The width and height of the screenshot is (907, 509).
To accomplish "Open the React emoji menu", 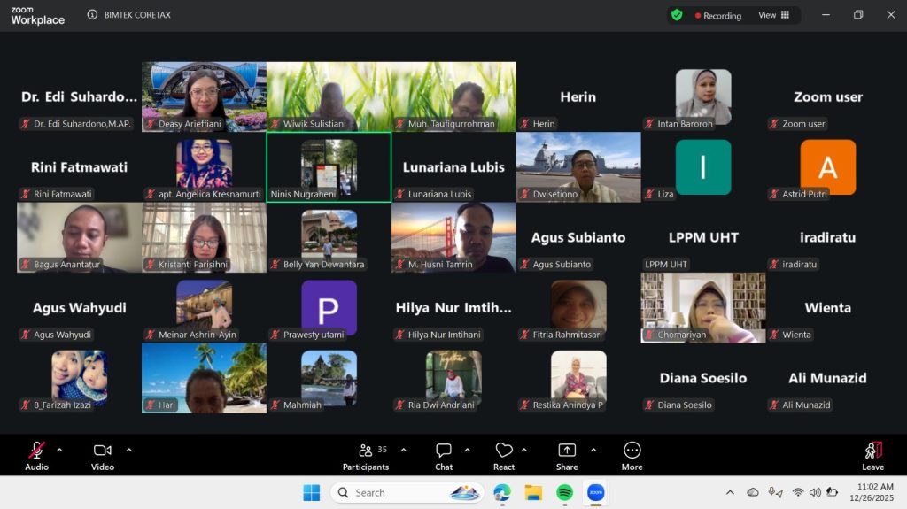I will click(504, 456).
